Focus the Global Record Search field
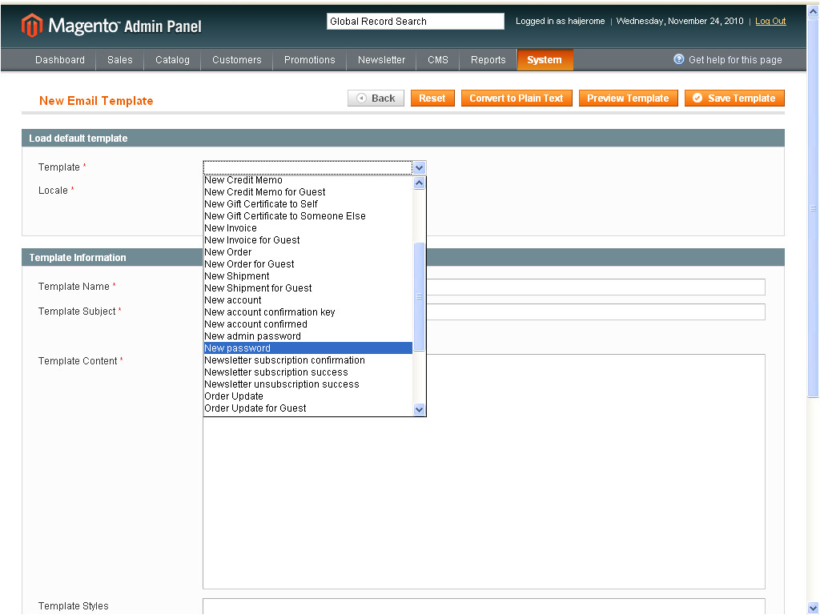The height and width of the screenshot is (615, 820). pos(416,22)
